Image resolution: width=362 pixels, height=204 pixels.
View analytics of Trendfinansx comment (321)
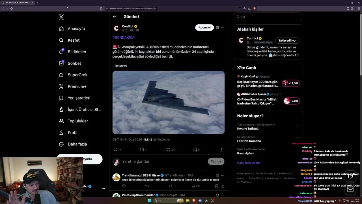pos(196,186)
